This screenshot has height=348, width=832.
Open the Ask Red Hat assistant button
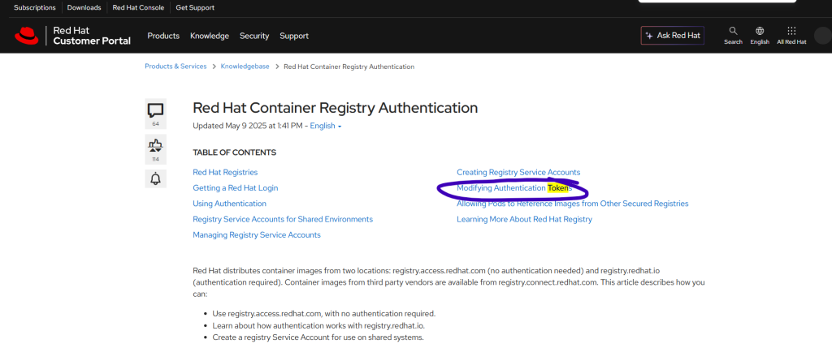coord(672,36)
